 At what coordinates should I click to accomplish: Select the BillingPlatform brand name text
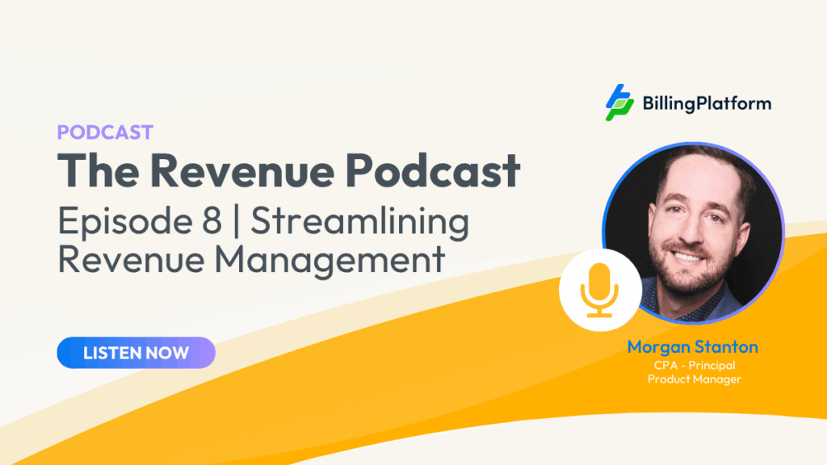[x=707, y=103]
